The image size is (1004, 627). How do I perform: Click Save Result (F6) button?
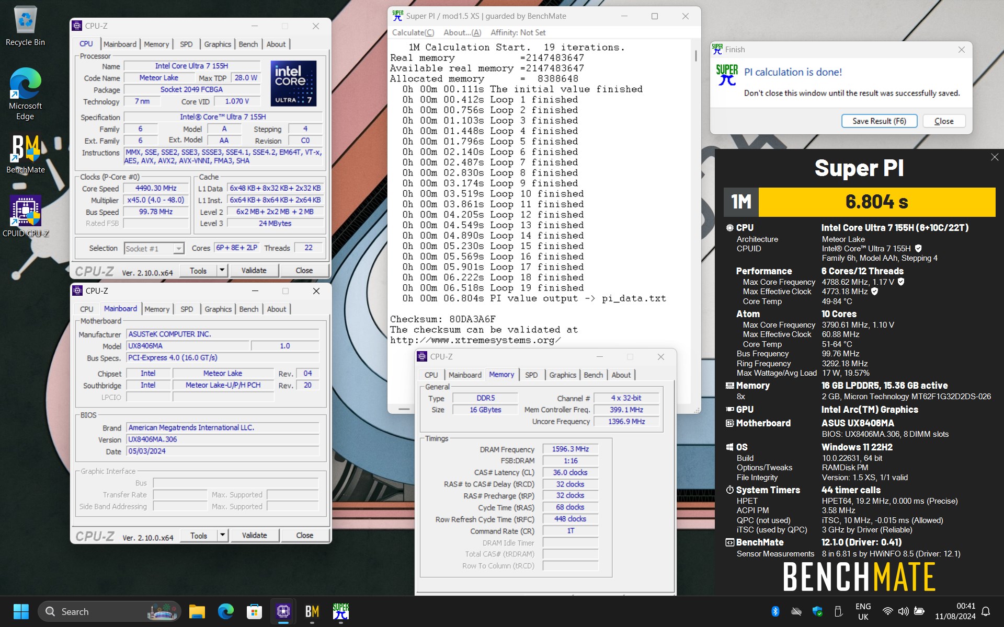pos(879,121)
